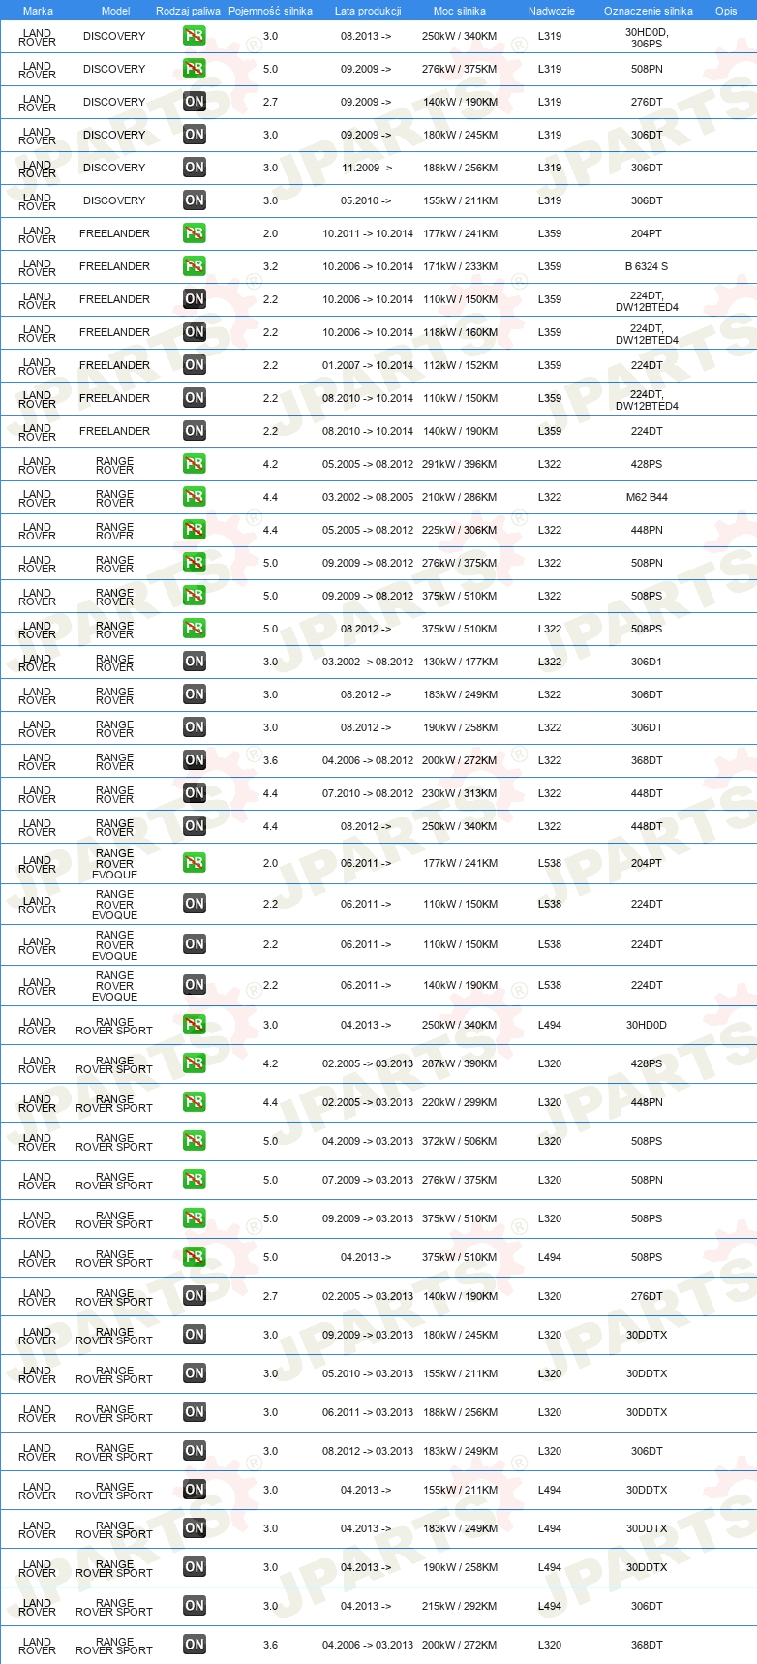Click petrol icon for Discovery 250kW / 340KM
Viewport: 757px width, 1664px height.
[x=195, y=36]
